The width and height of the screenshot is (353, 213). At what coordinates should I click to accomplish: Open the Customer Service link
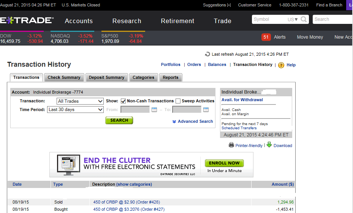[255, 5]
